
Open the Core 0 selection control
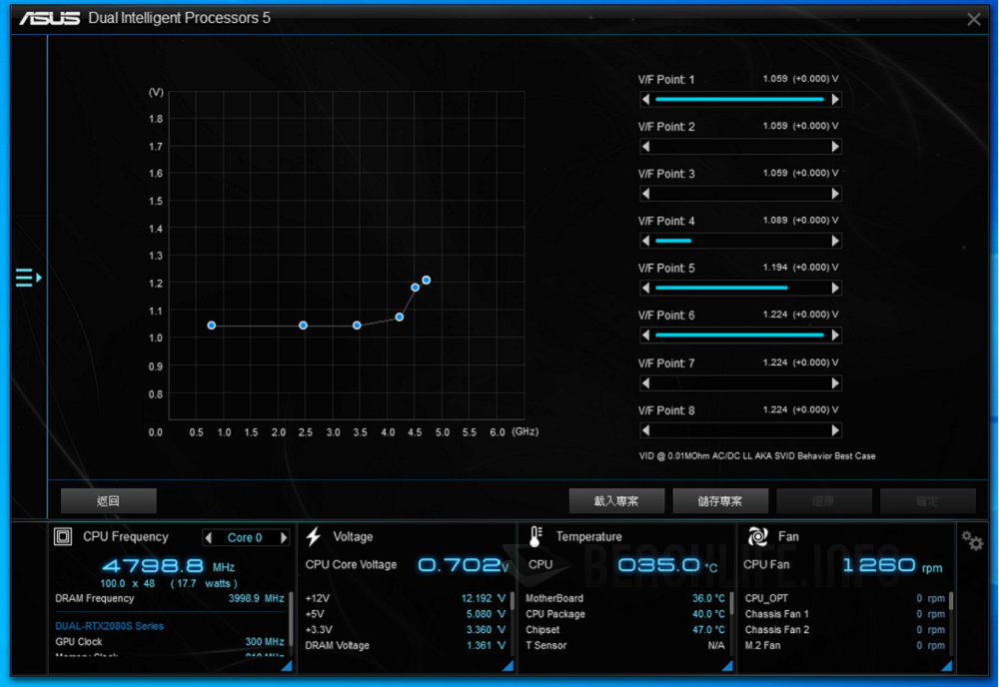[x=246, y=537]
